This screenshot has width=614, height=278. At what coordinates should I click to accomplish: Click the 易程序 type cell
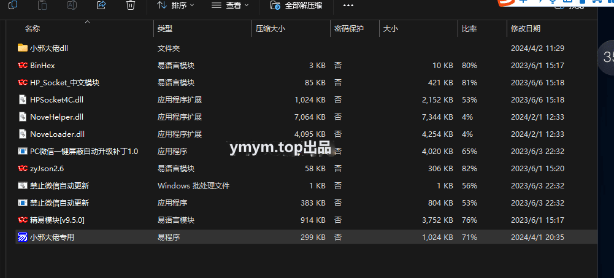pyautogui.click(x=169, y=237)
